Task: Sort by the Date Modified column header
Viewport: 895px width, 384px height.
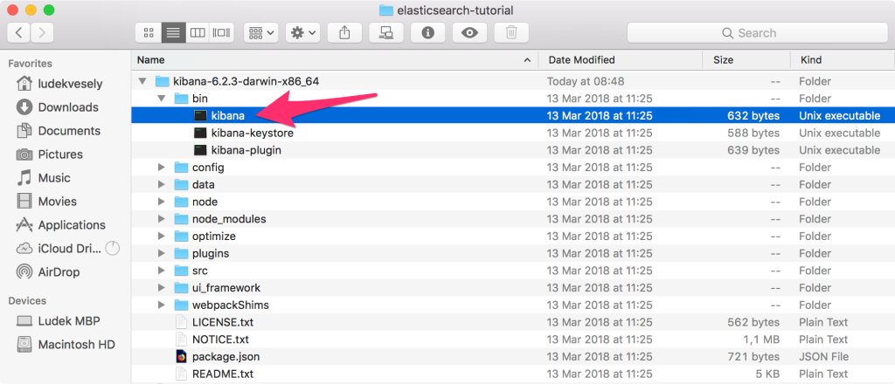Action: coord(621,60)
